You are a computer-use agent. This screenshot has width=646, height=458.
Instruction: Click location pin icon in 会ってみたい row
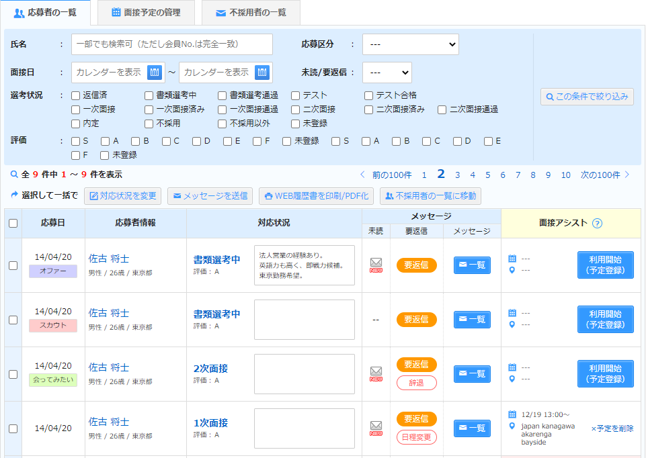coord(512,379)
